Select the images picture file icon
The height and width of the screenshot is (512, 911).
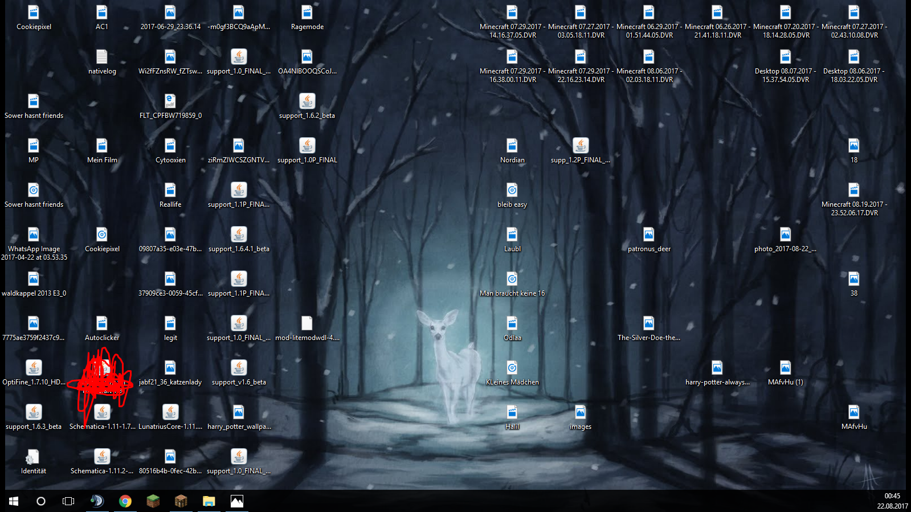tap(581, 412)
